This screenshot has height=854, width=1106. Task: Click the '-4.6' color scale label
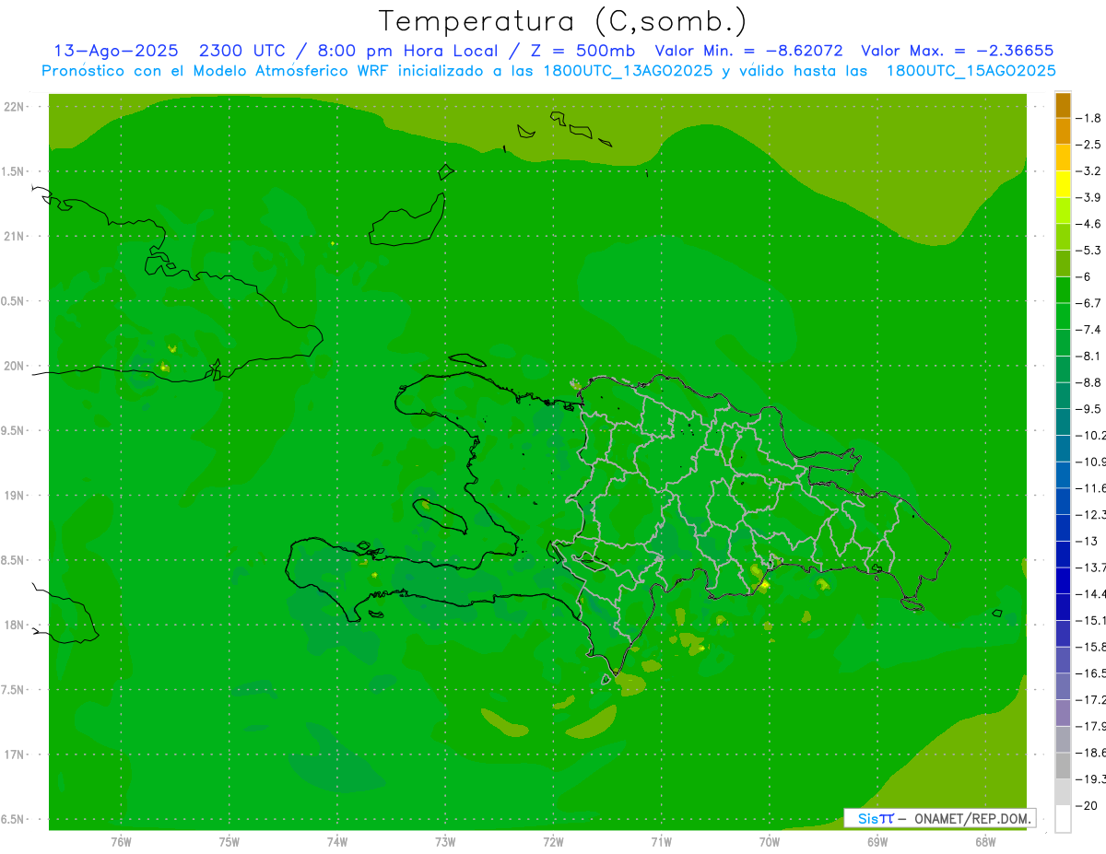[1088, 224]
